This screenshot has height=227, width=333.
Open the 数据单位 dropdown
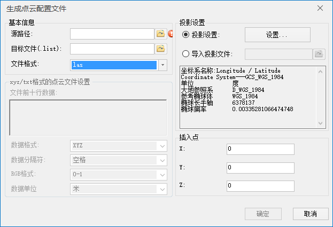coord(162,189)
